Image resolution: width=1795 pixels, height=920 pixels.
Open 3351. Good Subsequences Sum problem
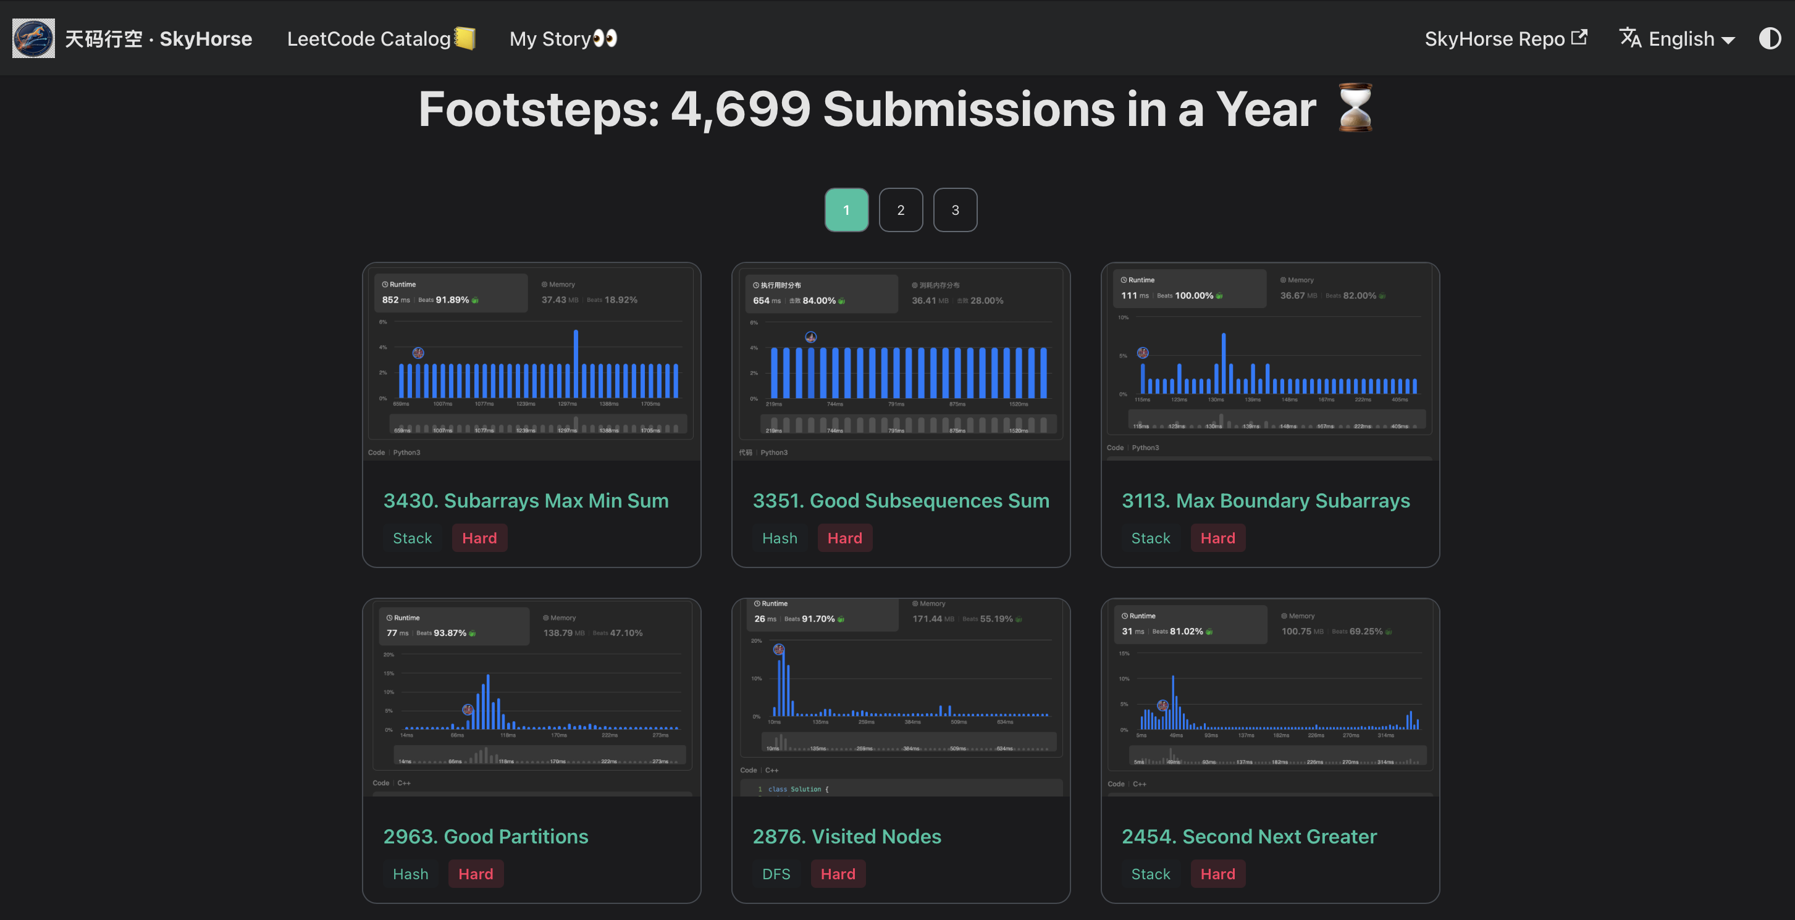(901, 500)
